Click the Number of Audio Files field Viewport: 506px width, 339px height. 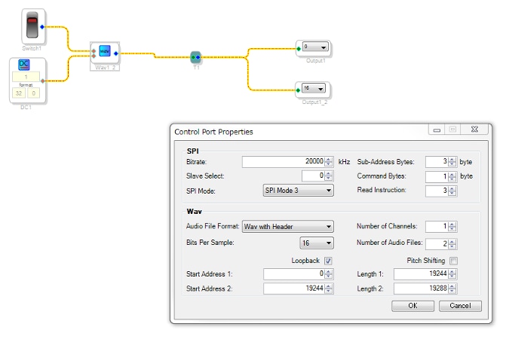[437, 244]
